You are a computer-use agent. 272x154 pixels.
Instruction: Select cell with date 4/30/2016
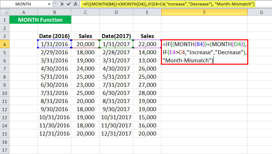pos(54,69)
